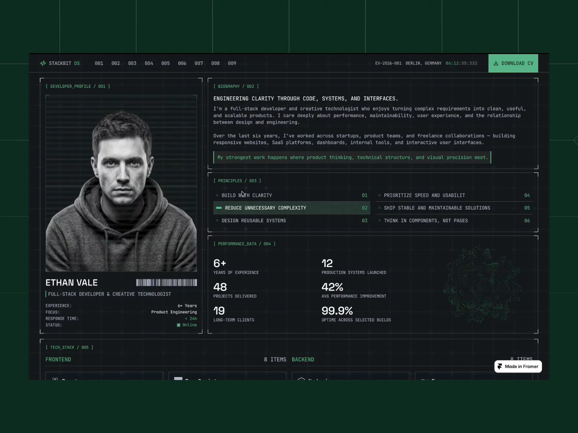The width and height of the screenshot is (578, 433).
Task: Click the download icon in Download CV
Action: [496, 63]
